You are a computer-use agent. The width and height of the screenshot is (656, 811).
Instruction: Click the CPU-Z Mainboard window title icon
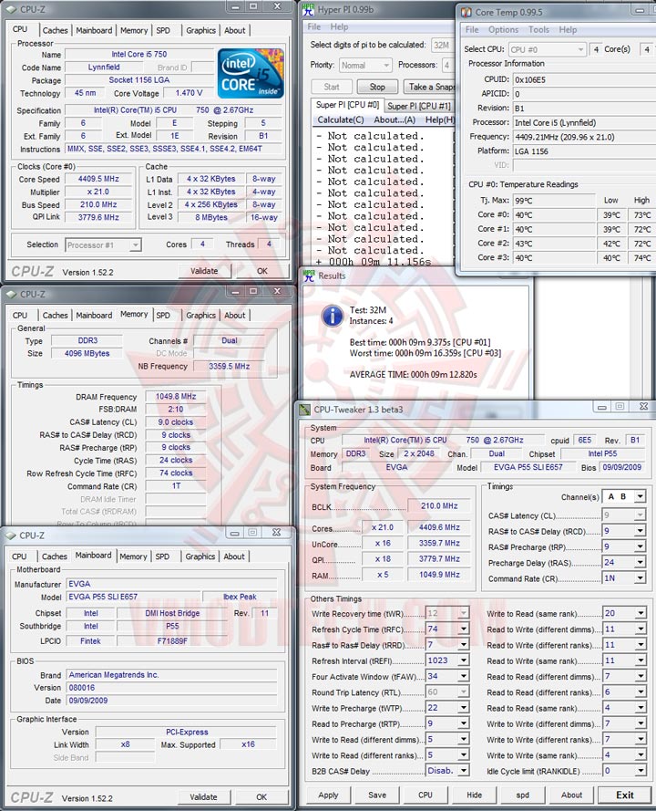pyautogui.click(x=11, y=535)
